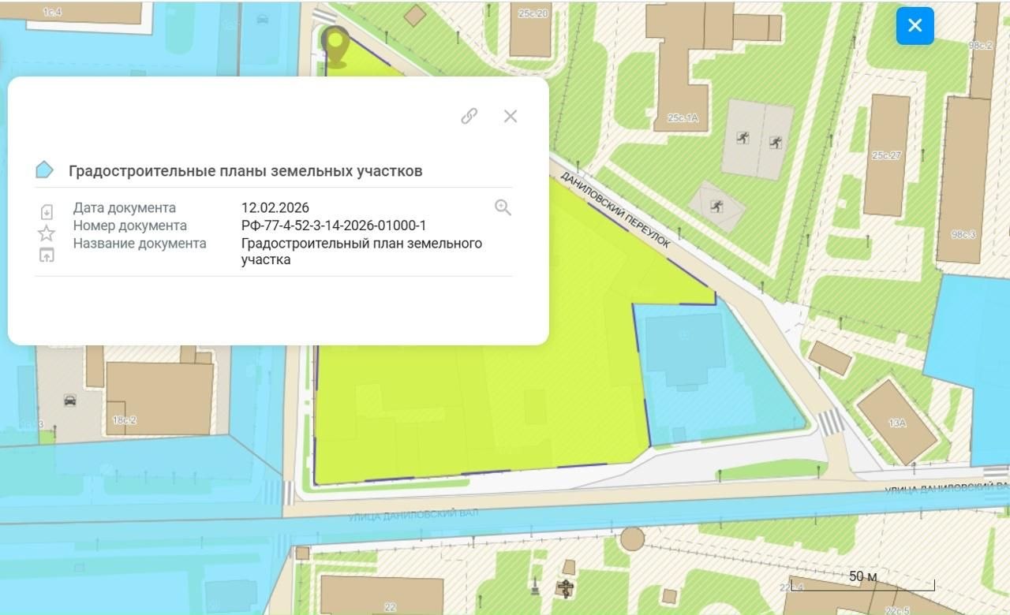1010x615 pixels.
Task: Click the monument icon near the church
Action: [x=537, y=587]
